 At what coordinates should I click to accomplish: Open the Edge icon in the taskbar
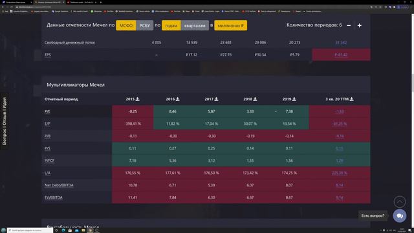coord(63,230)
